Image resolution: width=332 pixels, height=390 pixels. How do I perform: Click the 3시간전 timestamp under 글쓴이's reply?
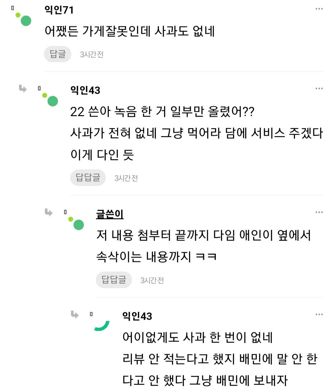coord(152,280)
